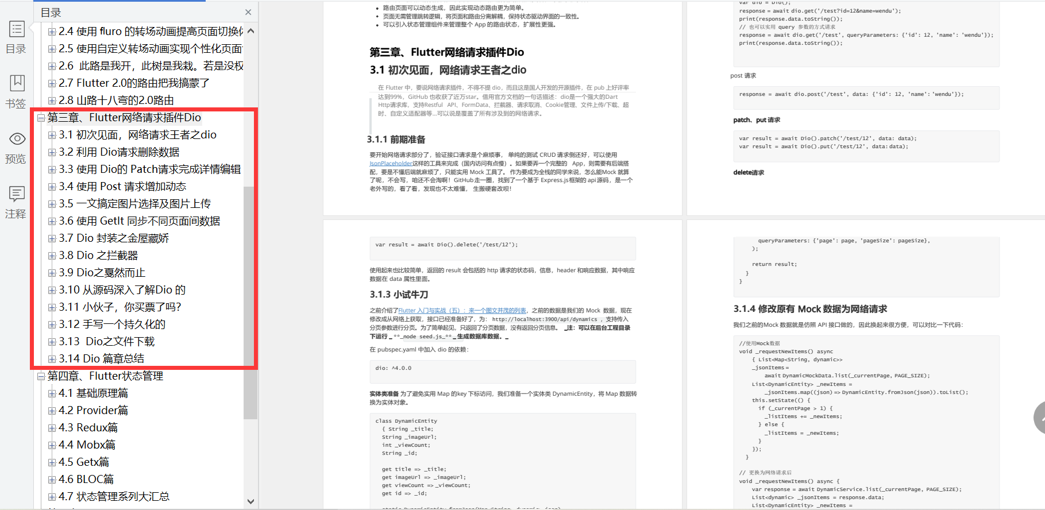The image size is (1045, 510).
Task: Jump to 2.6 此路是我开 entry
Action: tap(151, 66)
